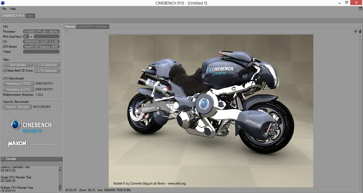Click the Single CPU Render Test console line
363x193 pixels.
point(16,177)
